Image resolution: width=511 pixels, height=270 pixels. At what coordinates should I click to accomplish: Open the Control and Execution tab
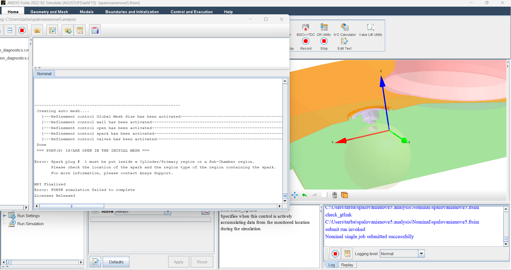pyautogui.click(x=192, y=12)
